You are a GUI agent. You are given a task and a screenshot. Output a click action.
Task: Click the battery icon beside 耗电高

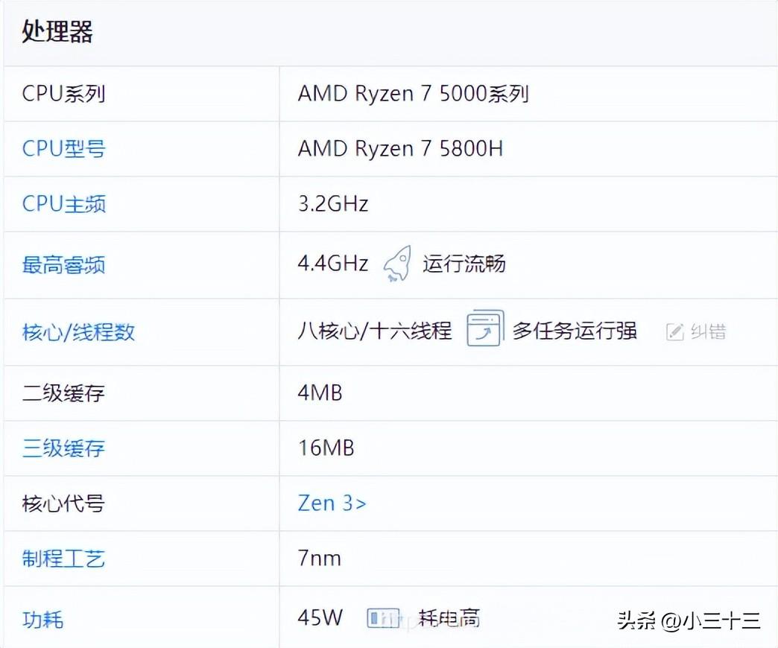pyautogui.click(x=382, y=617)
